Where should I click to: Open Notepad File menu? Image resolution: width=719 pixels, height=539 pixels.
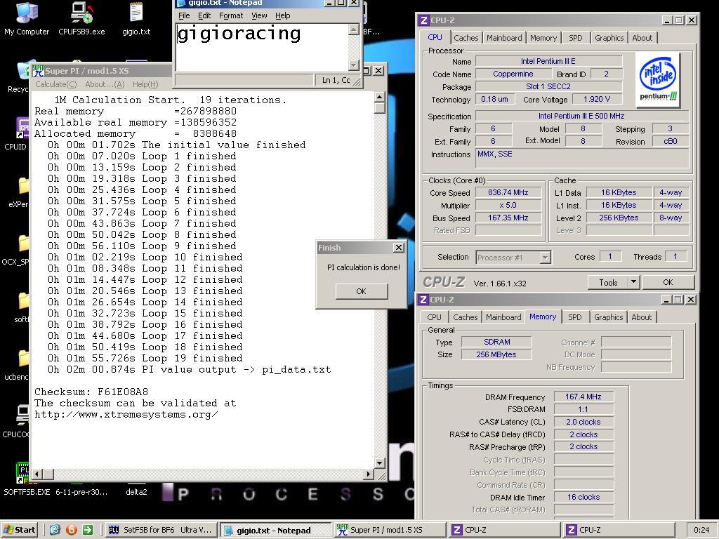pos(184,15)
